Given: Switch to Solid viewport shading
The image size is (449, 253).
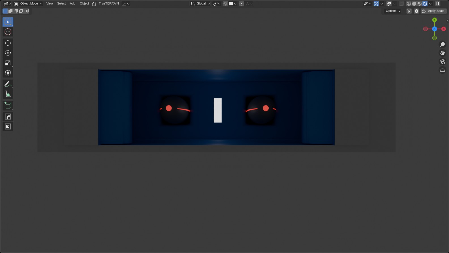Looking at the screenshot, I should pyautogui.click(x=414, y=4).
